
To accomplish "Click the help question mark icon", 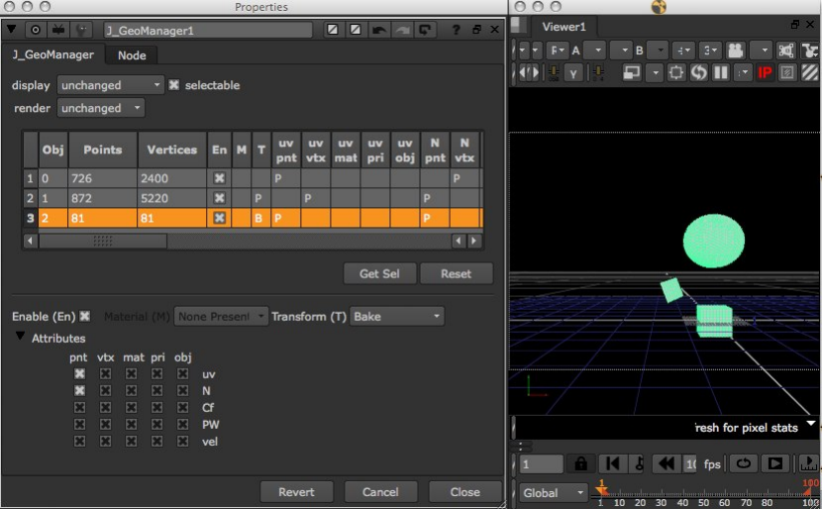I will coord(456,30).
